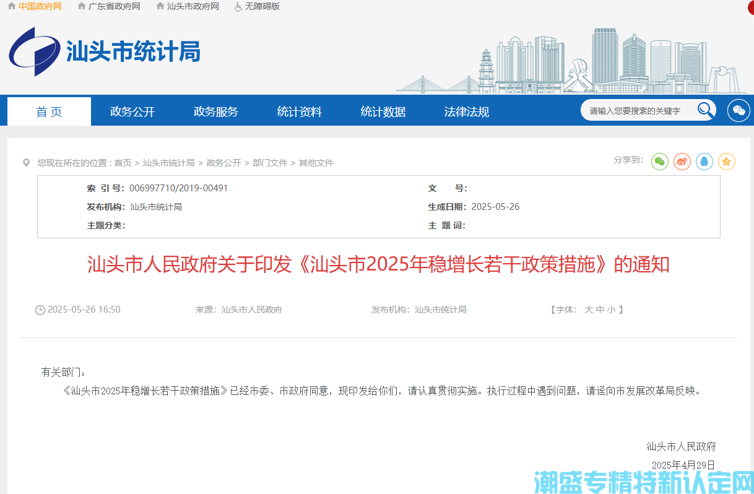Set font size to 小
This screenshot has height=494, width=754.
[611, 310]
